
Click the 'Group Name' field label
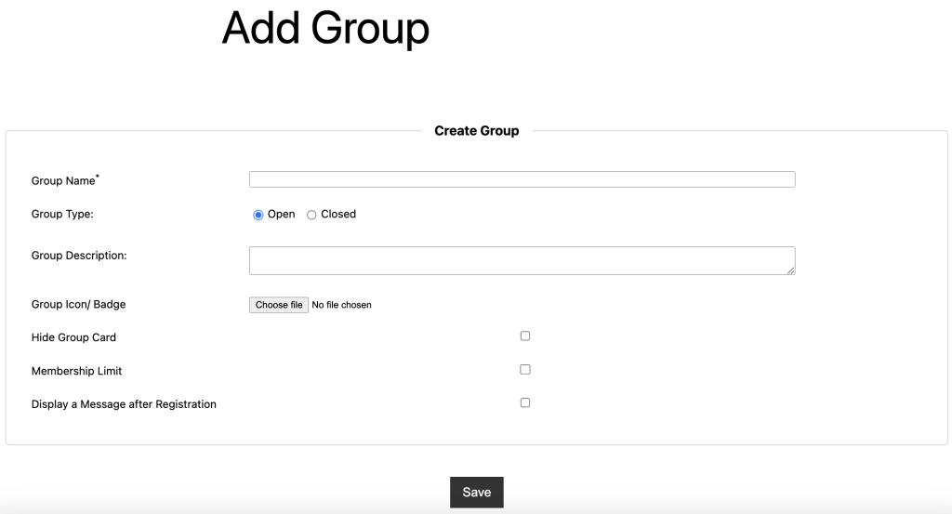click(63, 181)
